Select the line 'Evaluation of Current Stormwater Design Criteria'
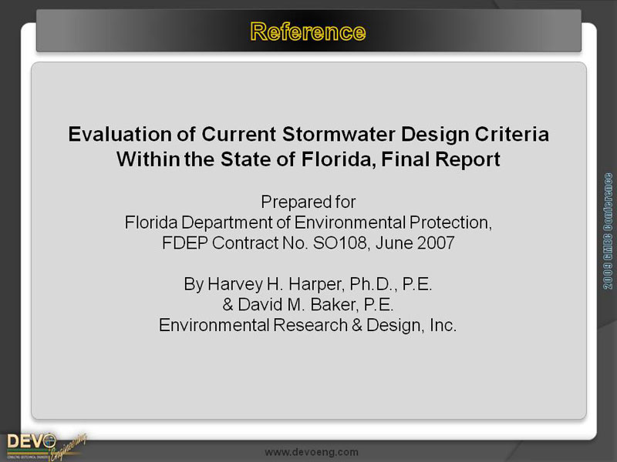Viewport: 617px width, 462px height. click(308, 134)
